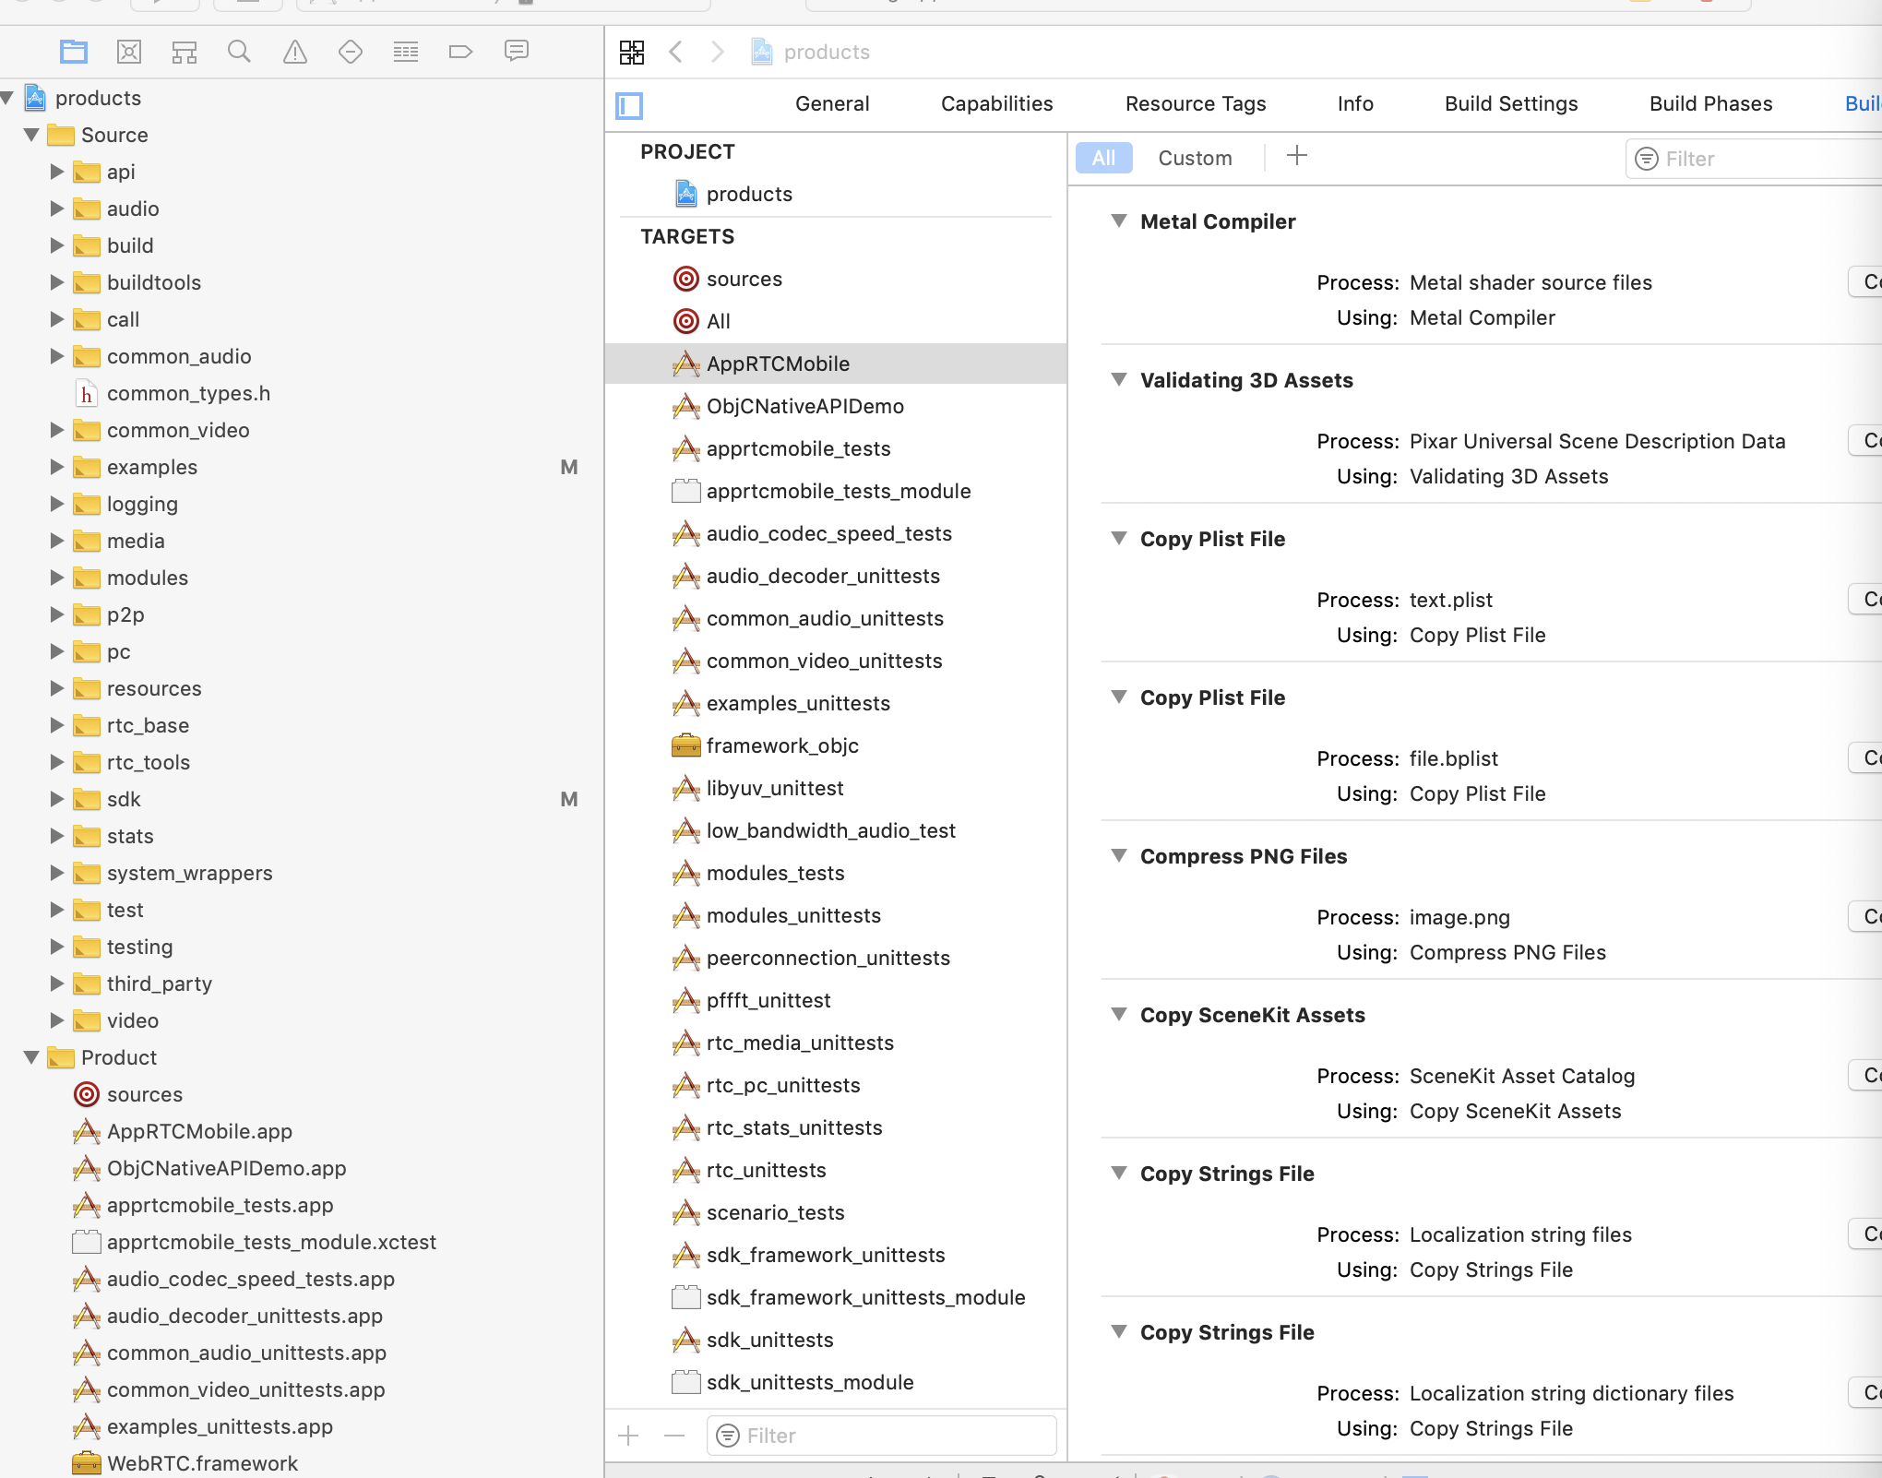Open the Capabilities tab
This screenshot has height=1478, width=1882.
coord(996,103)
